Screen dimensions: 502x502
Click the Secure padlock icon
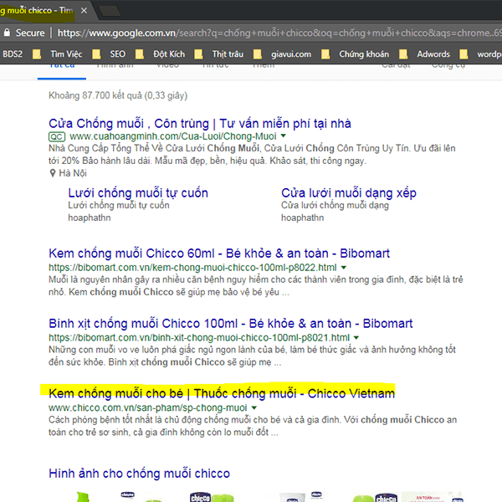[7, 33]
